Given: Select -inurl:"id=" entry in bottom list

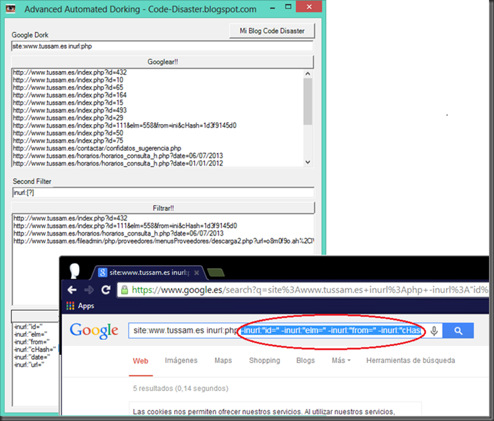Looking at the screenshot, I should (28, 327).
